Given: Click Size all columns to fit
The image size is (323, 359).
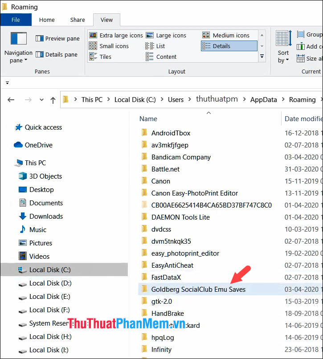Looking at the screenshot, I should coord(310,59).
